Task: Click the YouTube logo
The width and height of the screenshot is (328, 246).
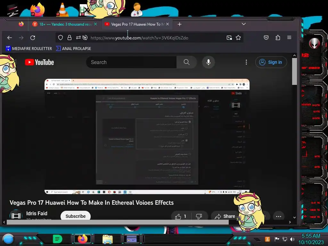Action: pyautogui.click(x=39, y=62)
